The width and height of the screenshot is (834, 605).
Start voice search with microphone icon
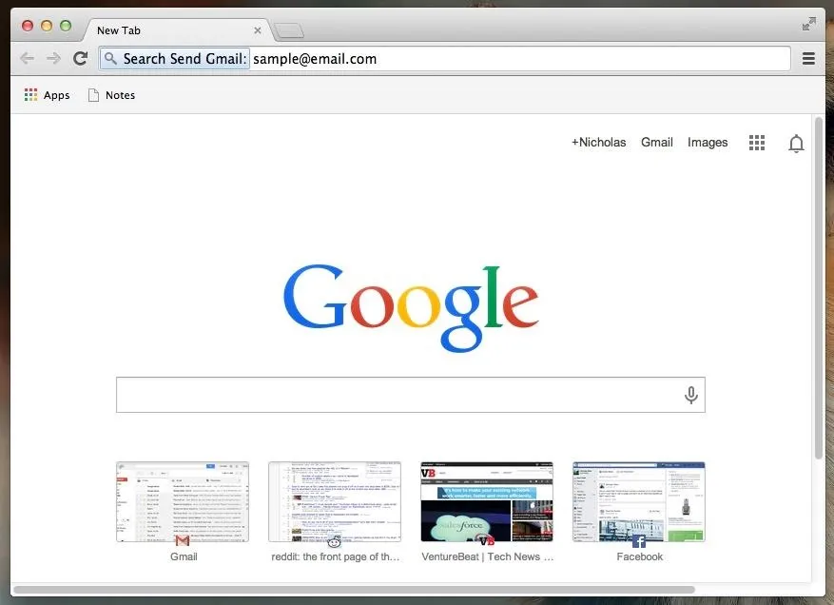[x=691, y=395]
